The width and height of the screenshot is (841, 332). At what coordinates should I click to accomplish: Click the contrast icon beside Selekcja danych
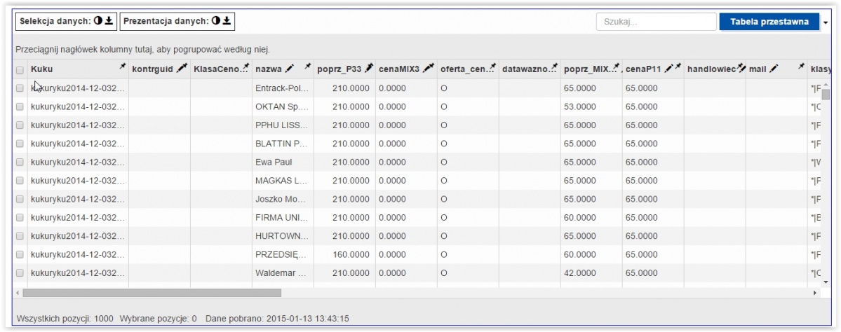click(97, 21)
